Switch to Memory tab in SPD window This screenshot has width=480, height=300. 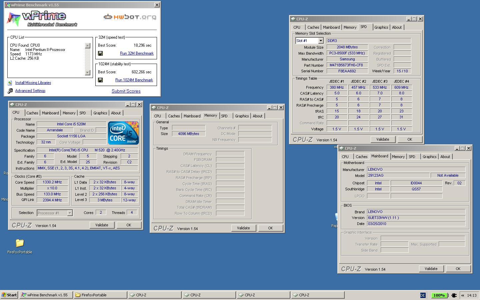coord(350,27)
